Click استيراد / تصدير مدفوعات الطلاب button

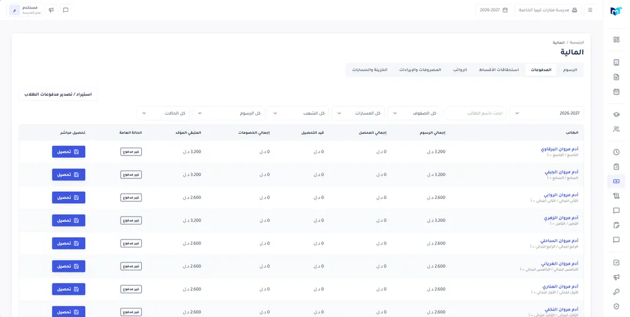[58, 95]
